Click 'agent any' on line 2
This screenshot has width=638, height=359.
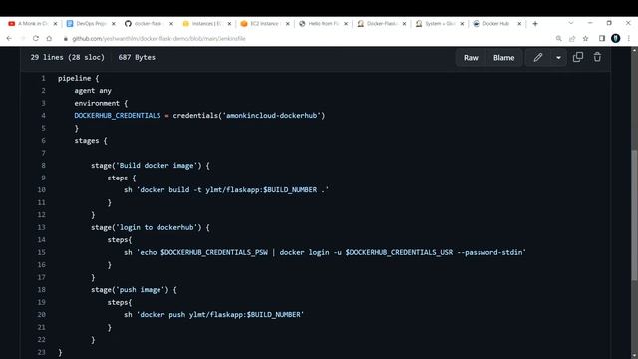[93, 91]
